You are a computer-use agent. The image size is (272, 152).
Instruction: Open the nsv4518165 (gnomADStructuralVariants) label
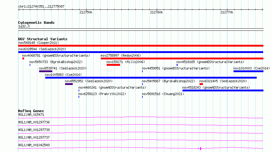pyautogui.click(x=210, y=62)
